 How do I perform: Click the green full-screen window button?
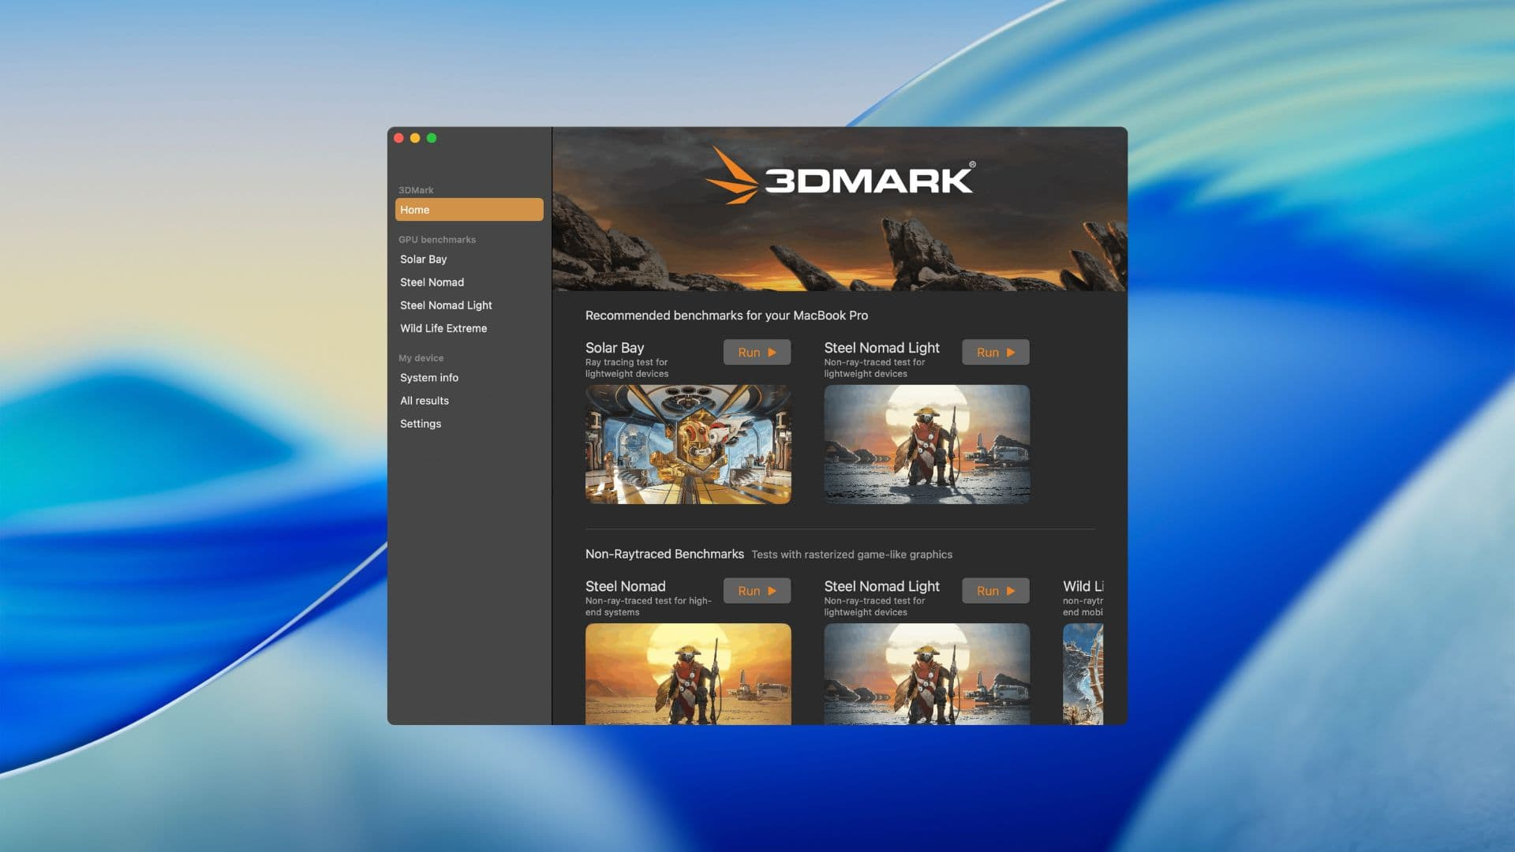click(x=432, y=138)
